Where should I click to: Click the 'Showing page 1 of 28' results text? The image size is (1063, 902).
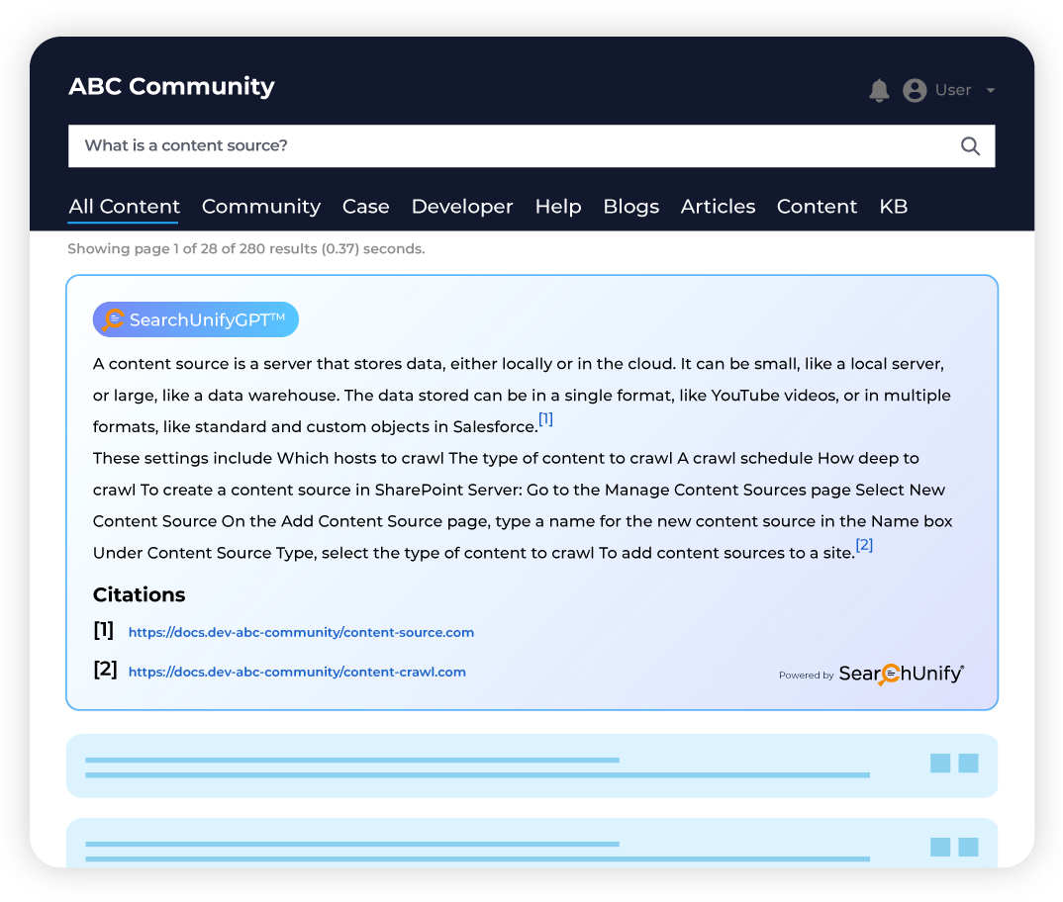coord(246,248)
